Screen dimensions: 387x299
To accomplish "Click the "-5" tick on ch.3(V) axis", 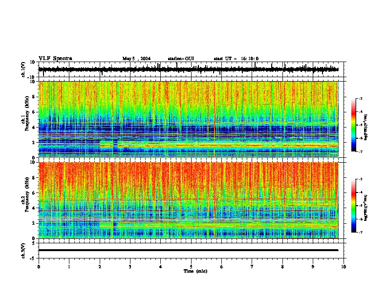I will click(33, 258).
